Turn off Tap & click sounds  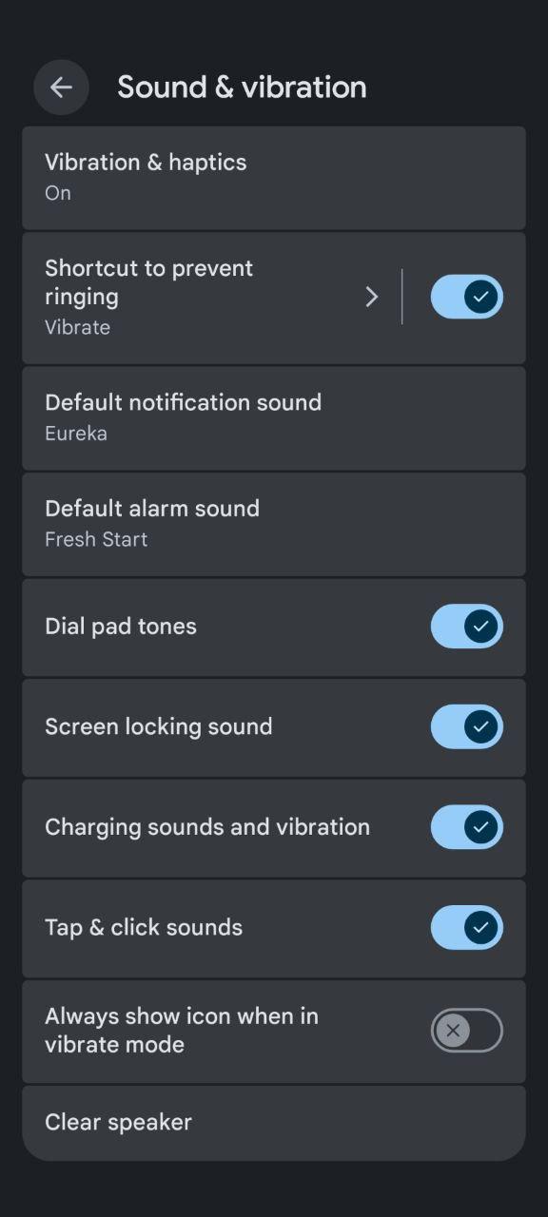[x=466, y=928]
